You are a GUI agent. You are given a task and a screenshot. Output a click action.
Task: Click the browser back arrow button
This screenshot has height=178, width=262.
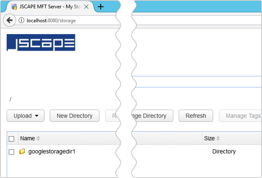(x=9, y=21)
